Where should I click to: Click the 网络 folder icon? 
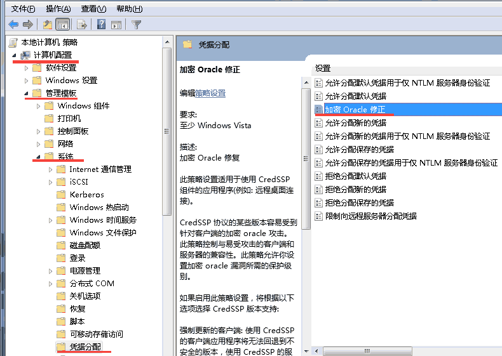tap(49, 144)
